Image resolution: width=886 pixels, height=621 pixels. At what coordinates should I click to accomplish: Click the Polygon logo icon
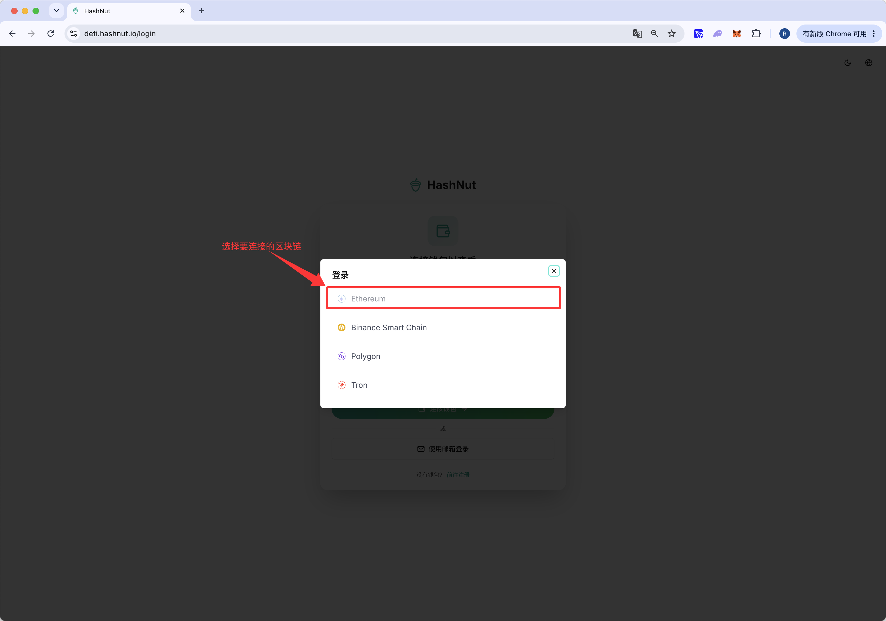(x=341, y=356)
